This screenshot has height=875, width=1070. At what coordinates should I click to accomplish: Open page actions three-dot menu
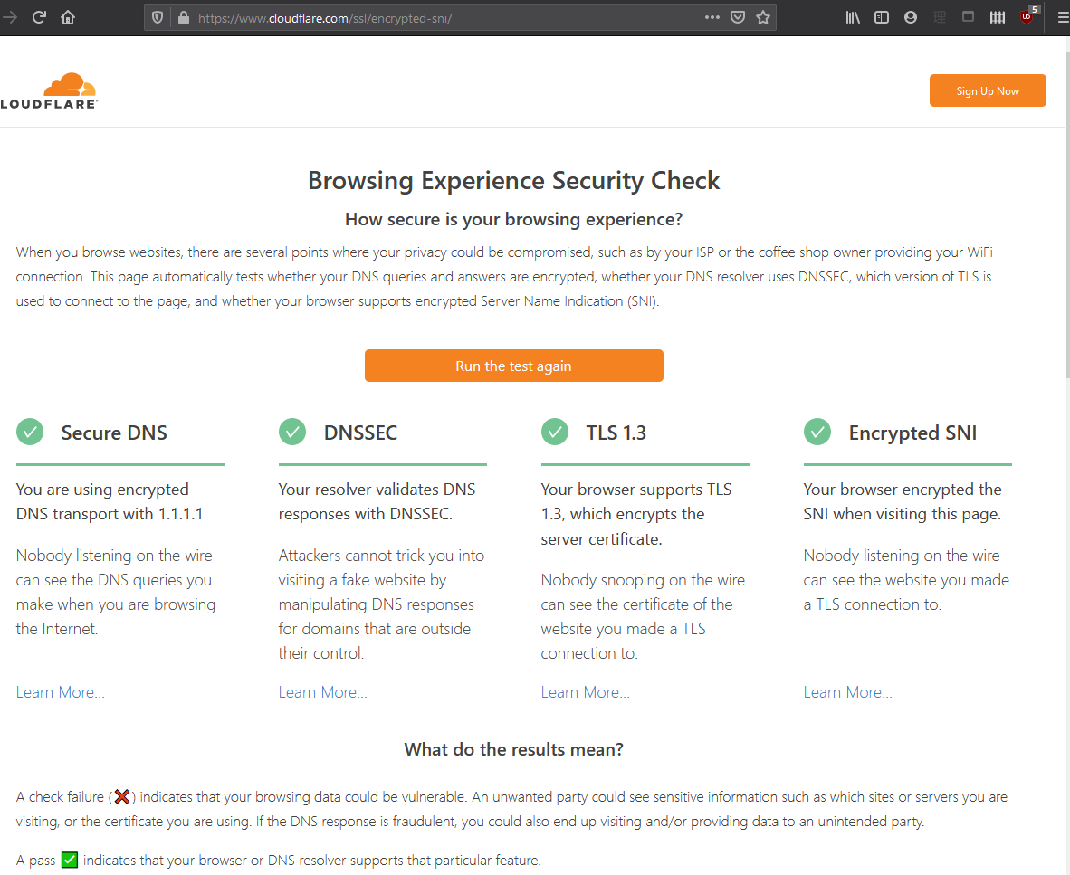click(712, 17)
